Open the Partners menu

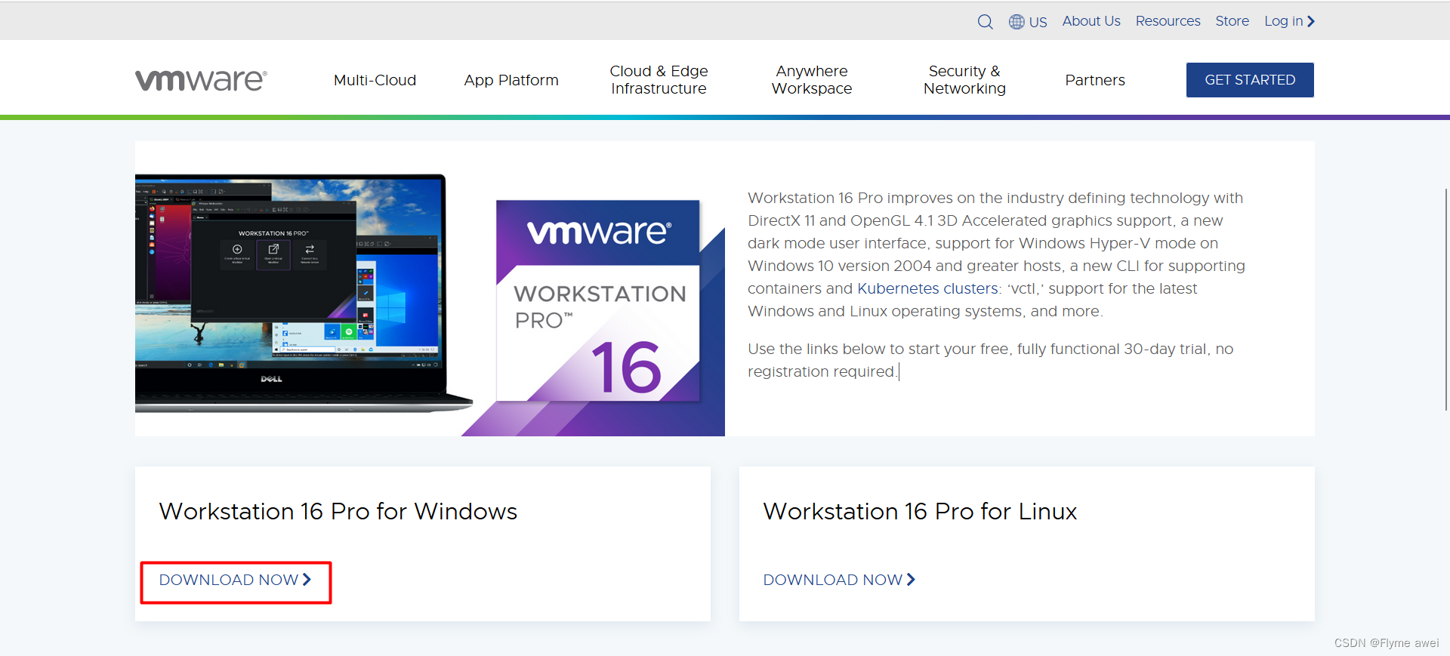point(1095,80)
